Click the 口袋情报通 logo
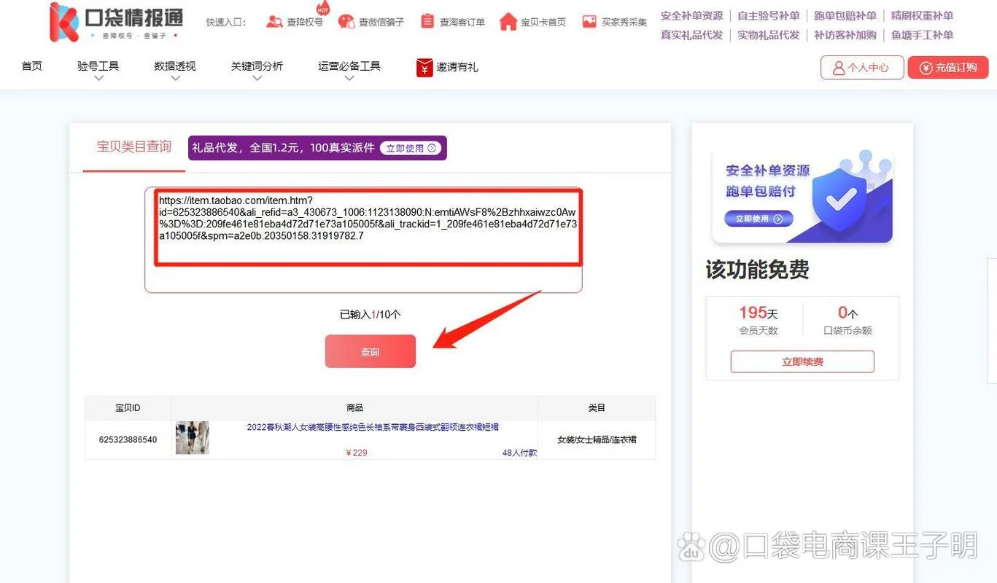This screenshot has height=583, width=997. coord(116,22)
